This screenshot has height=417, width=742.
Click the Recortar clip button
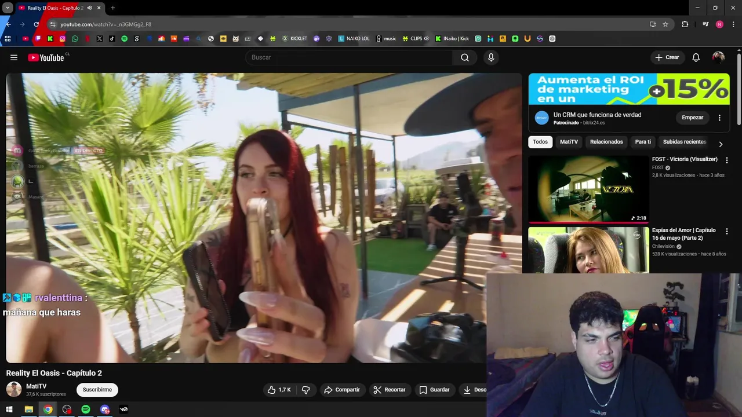tap(389, 390)
